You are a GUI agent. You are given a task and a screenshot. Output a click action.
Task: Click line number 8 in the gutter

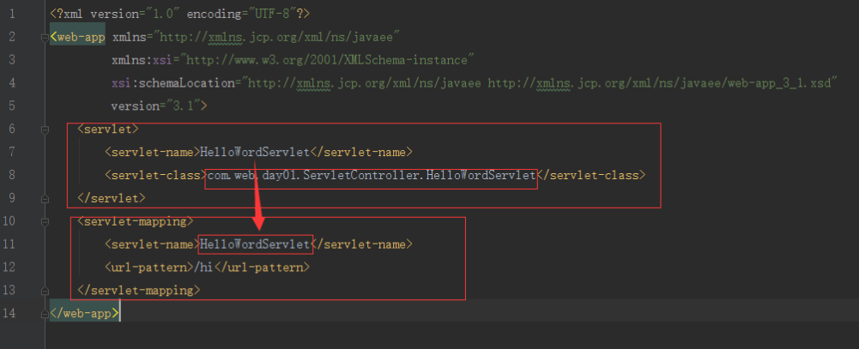coord(12,176)
